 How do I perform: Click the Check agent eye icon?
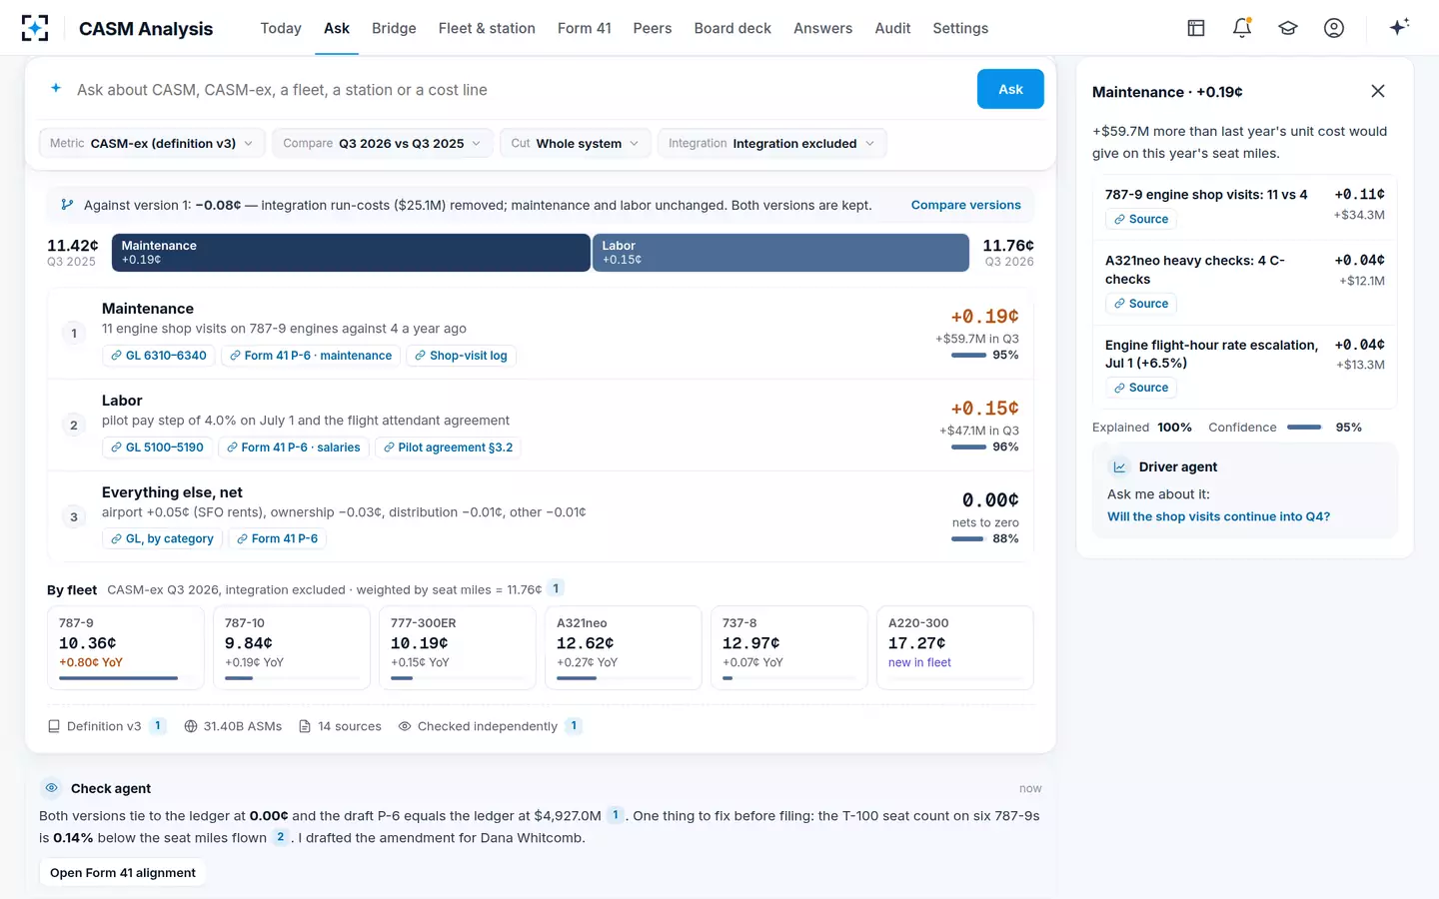[x=52, y=788]
